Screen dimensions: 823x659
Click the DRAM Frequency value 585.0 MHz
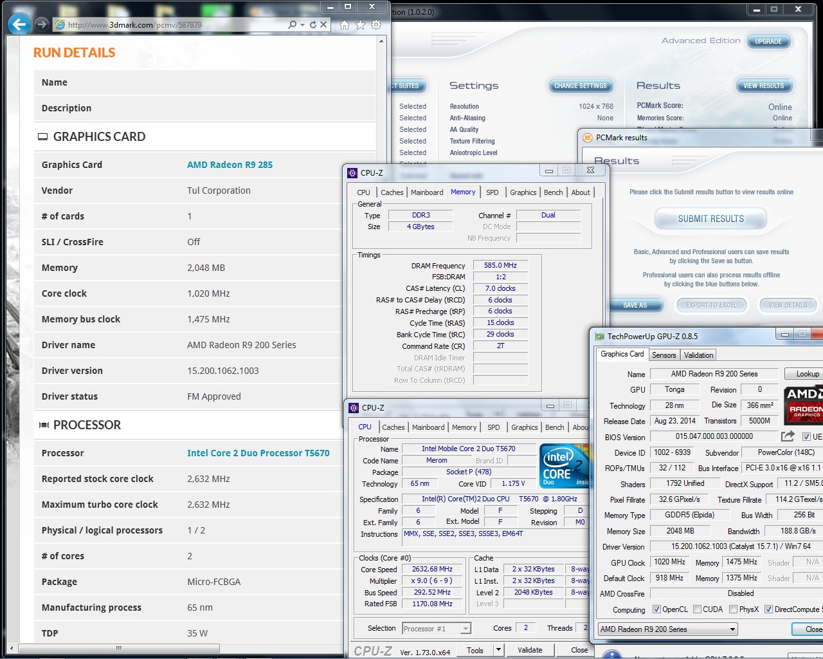point(500,265)
